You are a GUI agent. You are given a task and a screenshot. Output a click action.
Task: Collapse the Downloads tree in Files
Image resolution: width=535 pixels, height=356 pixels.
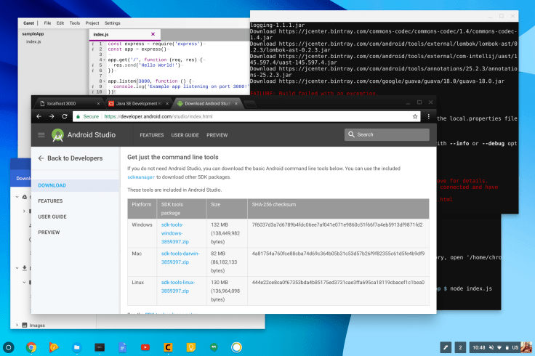(x=17, y=268)
